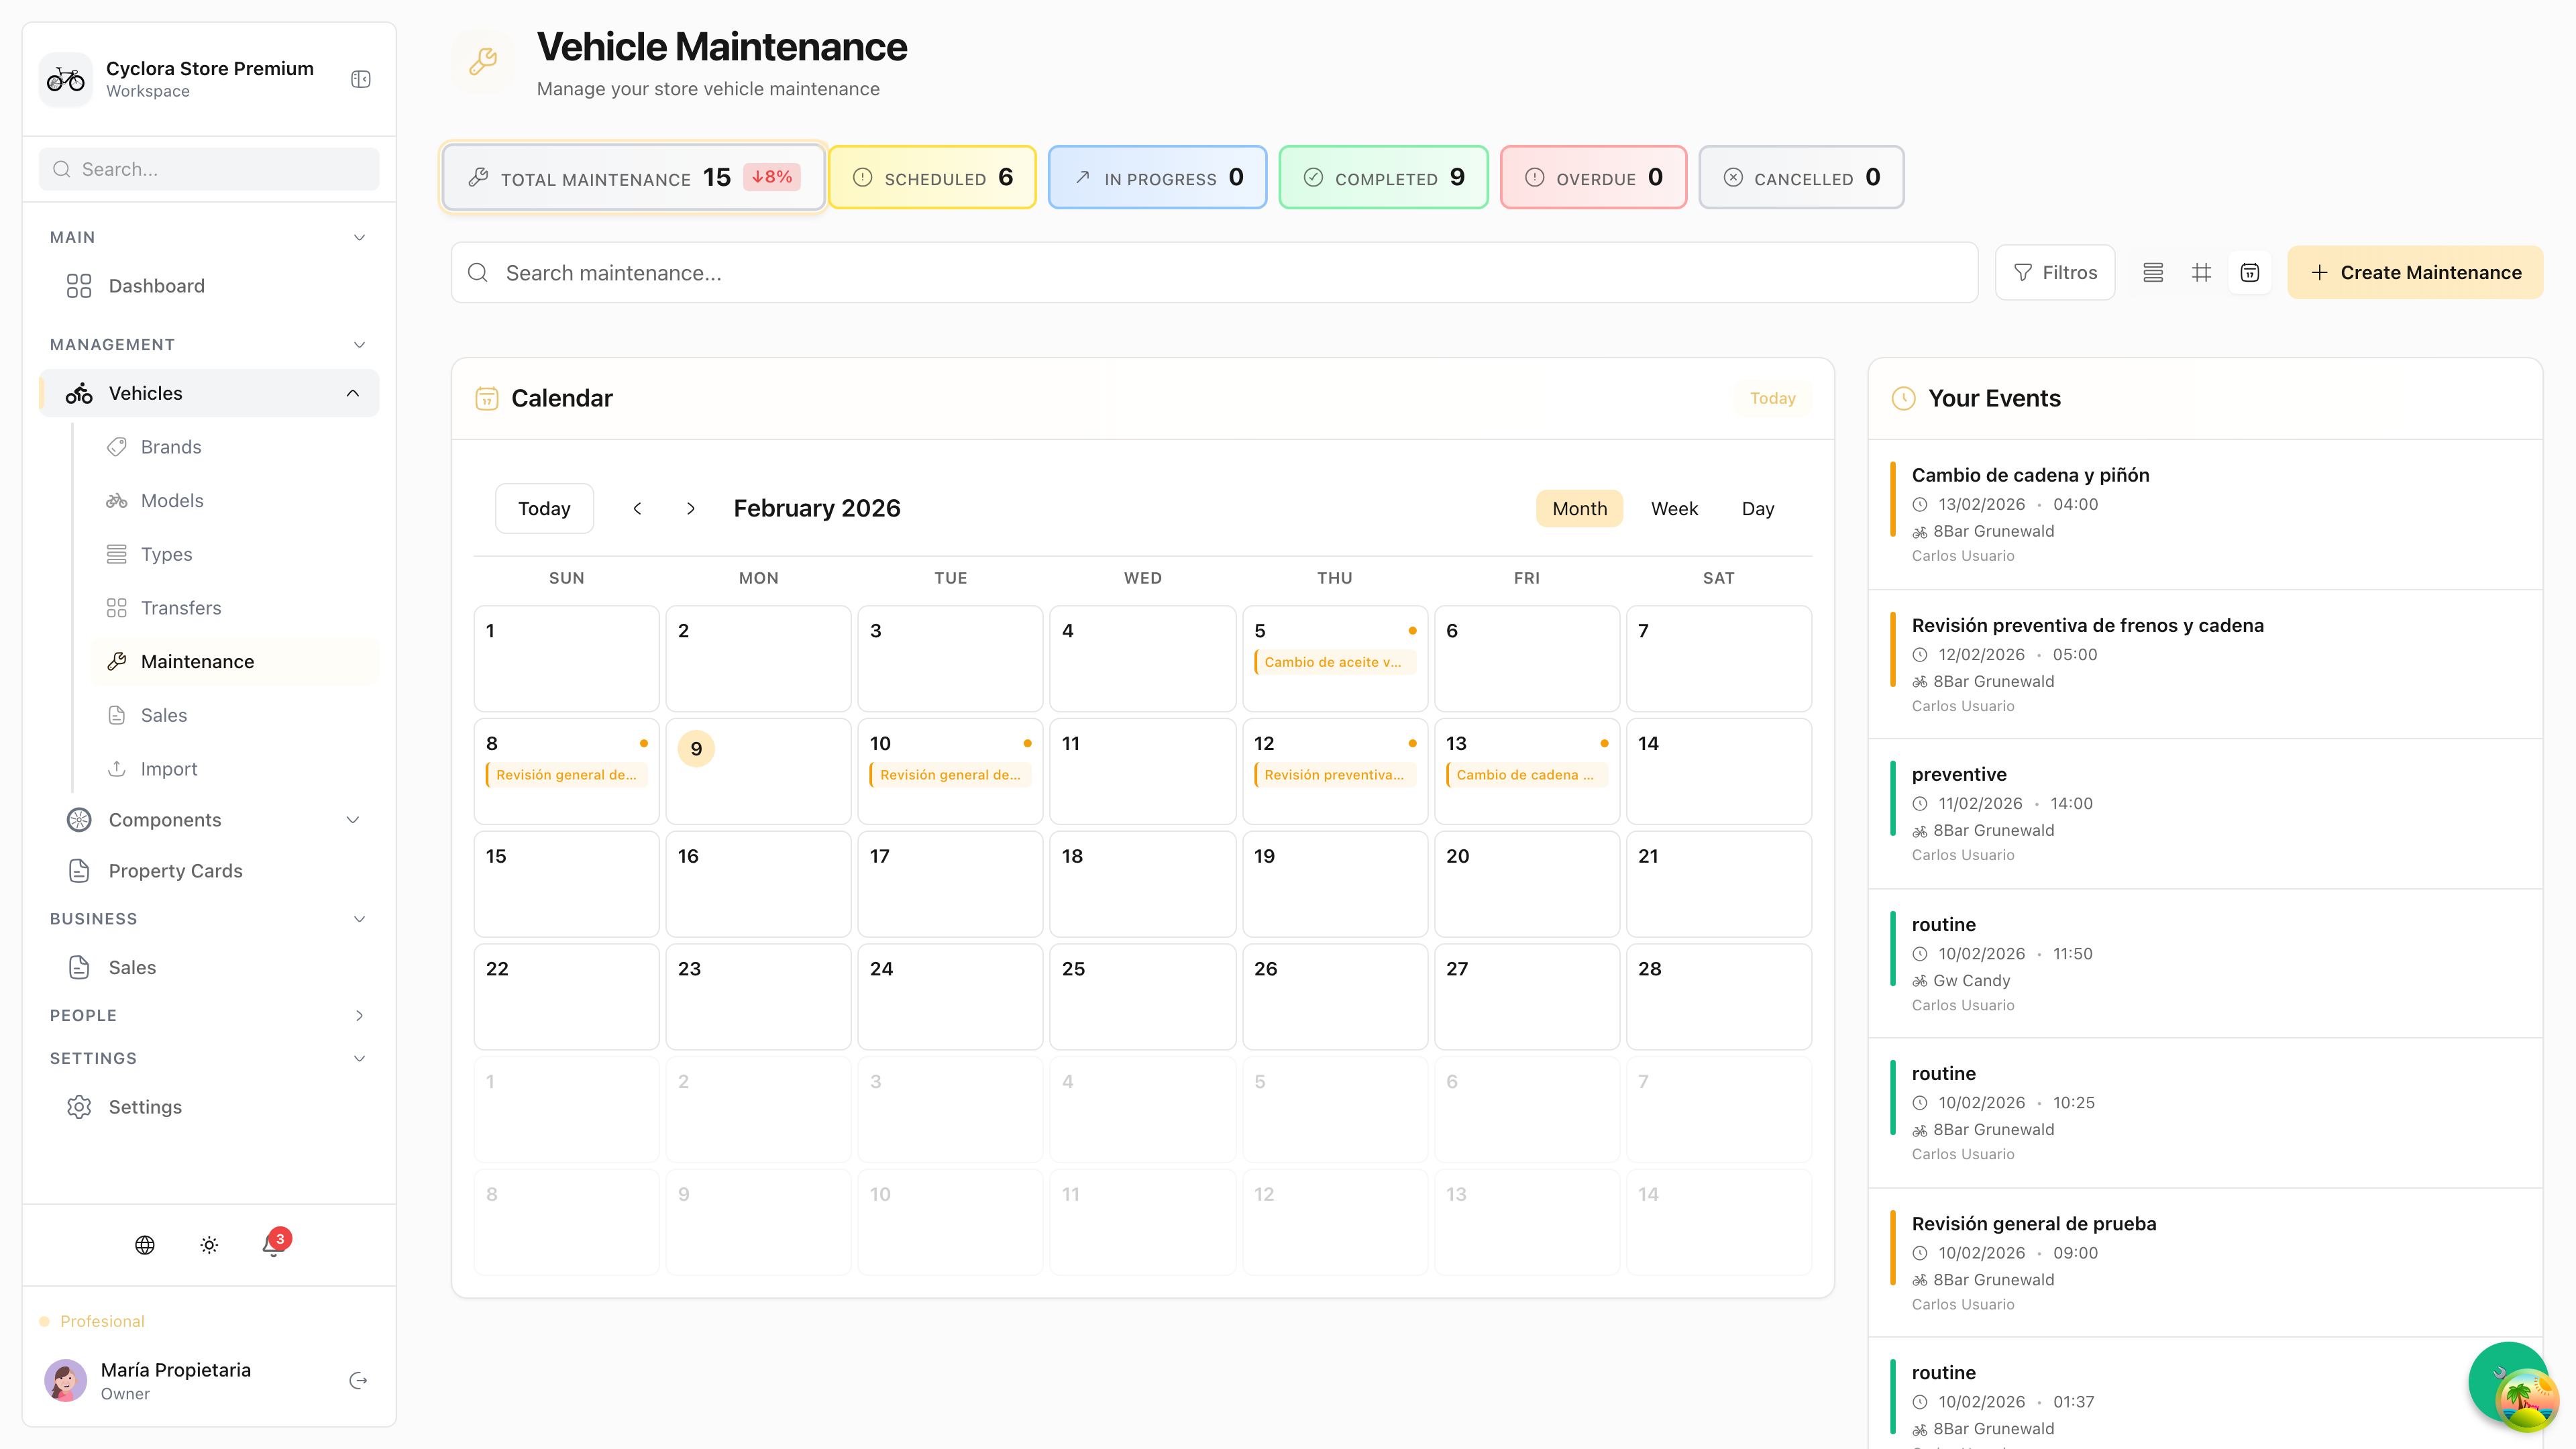Screen dimensions: 2576x1449
Task: Click the logout icon beside María Propietaria
Action: click(358, 1380)
